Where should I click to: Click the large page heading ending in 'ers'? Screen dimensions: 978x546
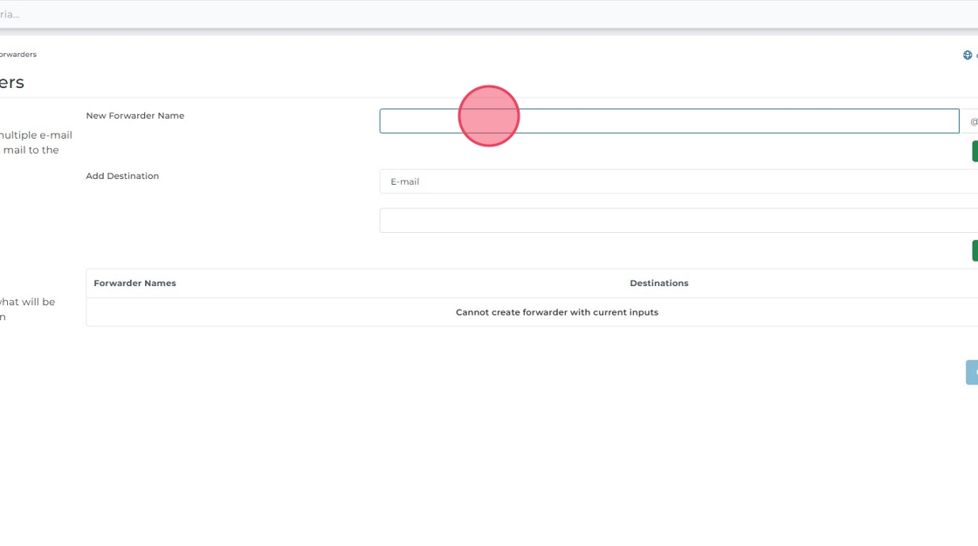tap(12, 83)
